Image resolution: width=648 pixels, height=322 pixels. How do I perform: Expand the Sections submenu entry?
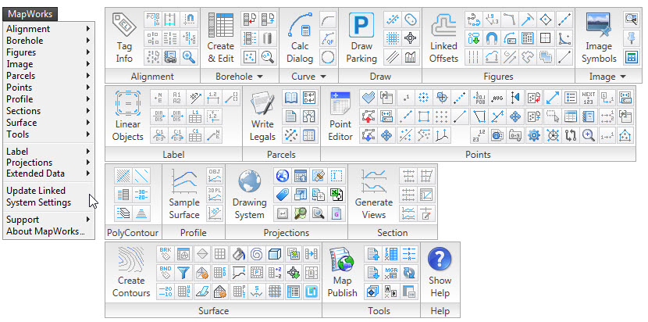coord(88,110)
